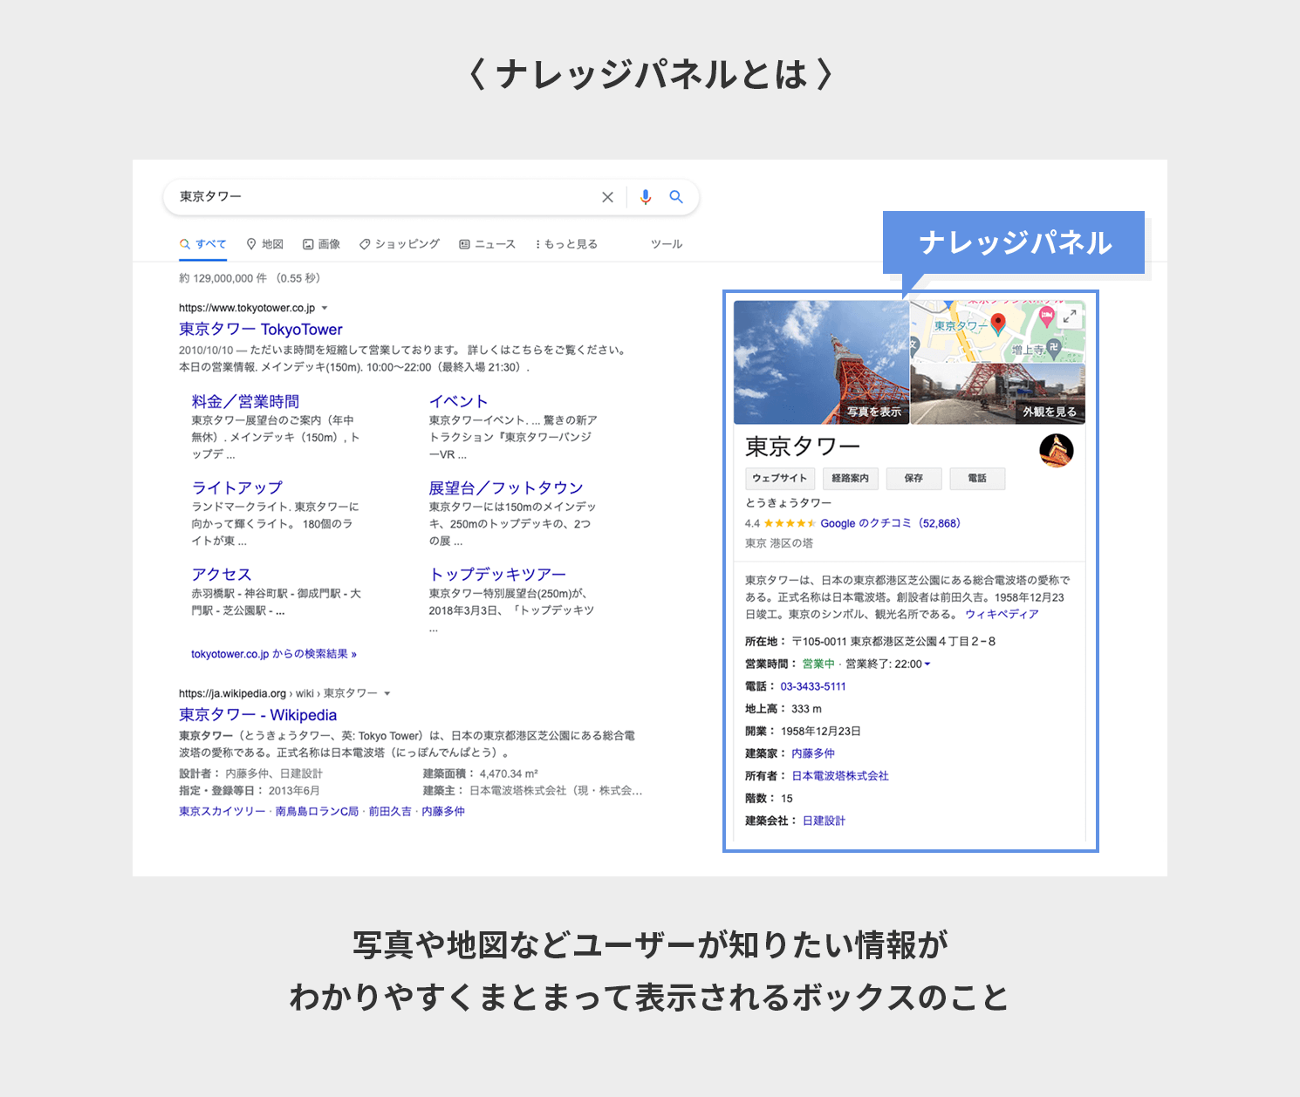Open the round Tokyo Tower night thumbnail
The height and width of the screenshot is (1097, 1300).
pyautogui.click(x=1057, y=450)
